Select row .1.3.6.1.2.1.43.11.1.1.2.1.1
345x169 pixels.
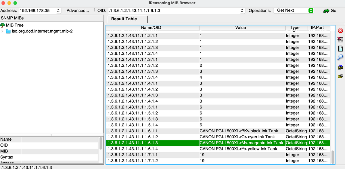[x=218, y=36]
